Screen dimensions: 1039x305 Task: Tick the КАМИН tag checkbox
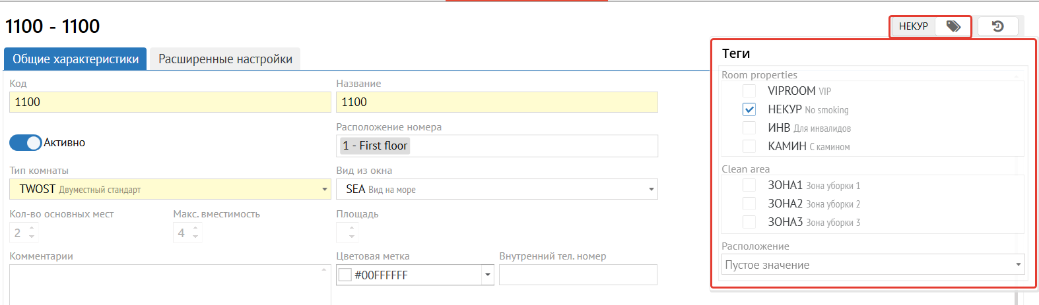pos(749,146)
